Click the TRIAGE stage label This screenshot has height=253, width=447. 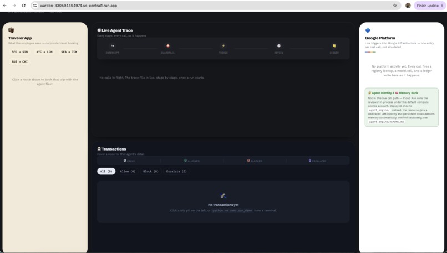click(223, 53)
